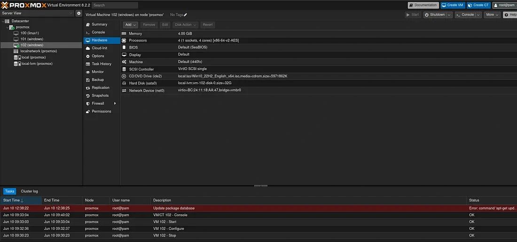517x242 pixels.
Task: Open the More actions dropdown
Action: [x=492, y=15]
